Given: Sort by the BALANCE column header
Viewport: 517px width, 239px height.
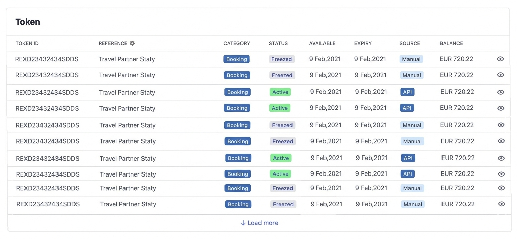Looking at the screenshot, I should point(451,43).
